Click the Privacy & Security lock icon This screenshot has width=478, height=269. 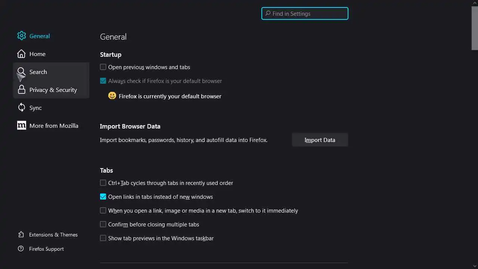[22, 90]
